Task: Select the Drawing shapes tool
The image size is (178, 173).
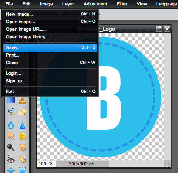Action: tap(23, 112)
